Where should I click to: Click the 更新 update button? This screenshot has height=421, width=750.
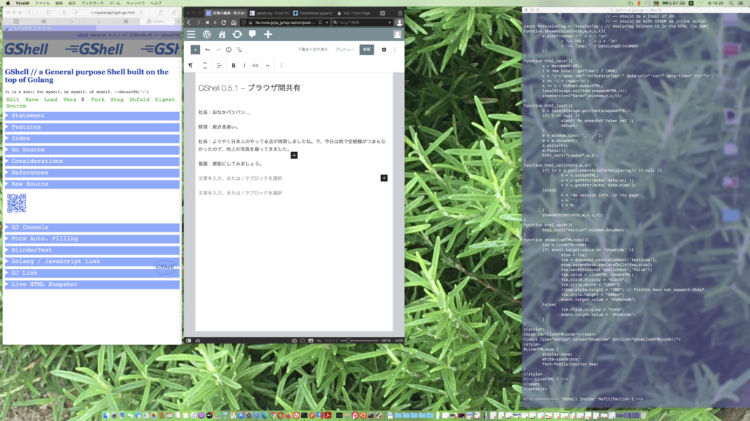tap(366, 50)
